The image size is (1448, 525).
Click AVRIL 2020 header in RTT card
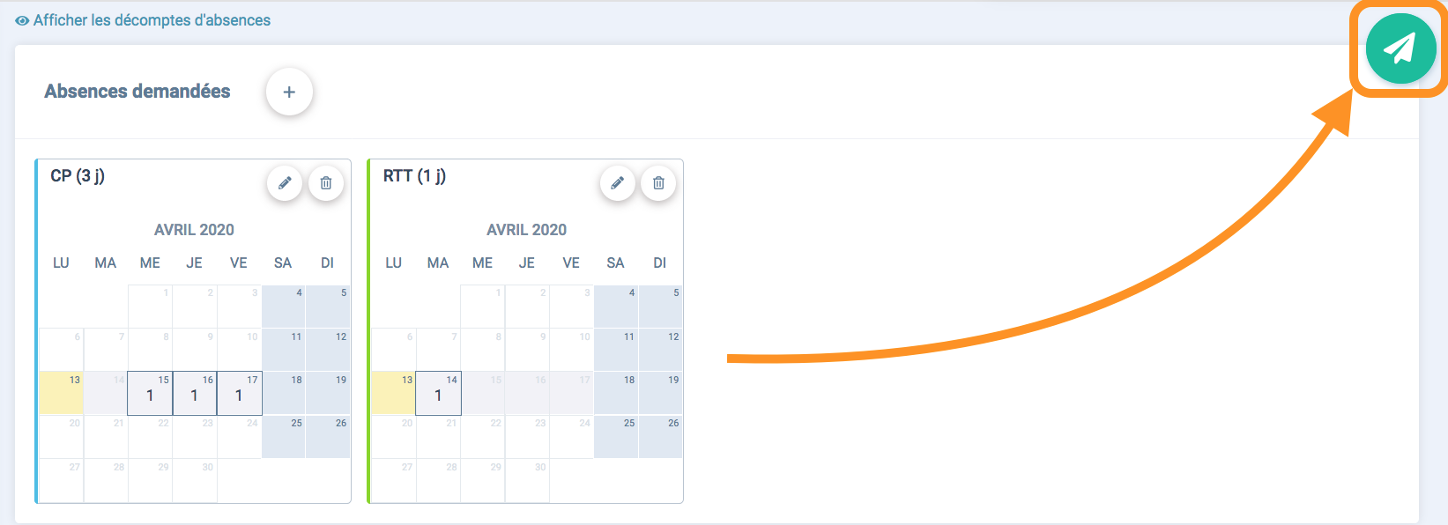click(526, 230)
